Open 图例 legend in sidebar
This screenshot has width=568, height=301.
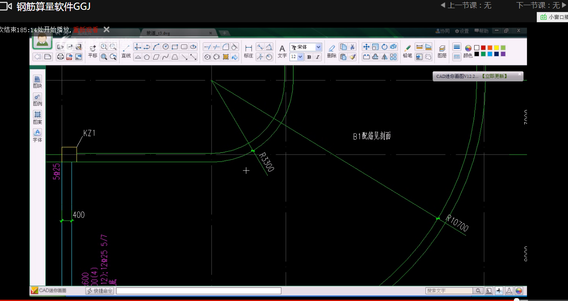[38, 100]
